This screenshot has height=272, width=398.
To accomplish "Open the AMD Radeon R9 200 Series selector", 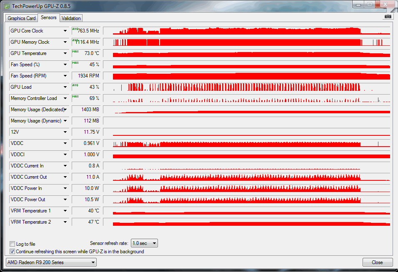I will click(x=51, y=262).
